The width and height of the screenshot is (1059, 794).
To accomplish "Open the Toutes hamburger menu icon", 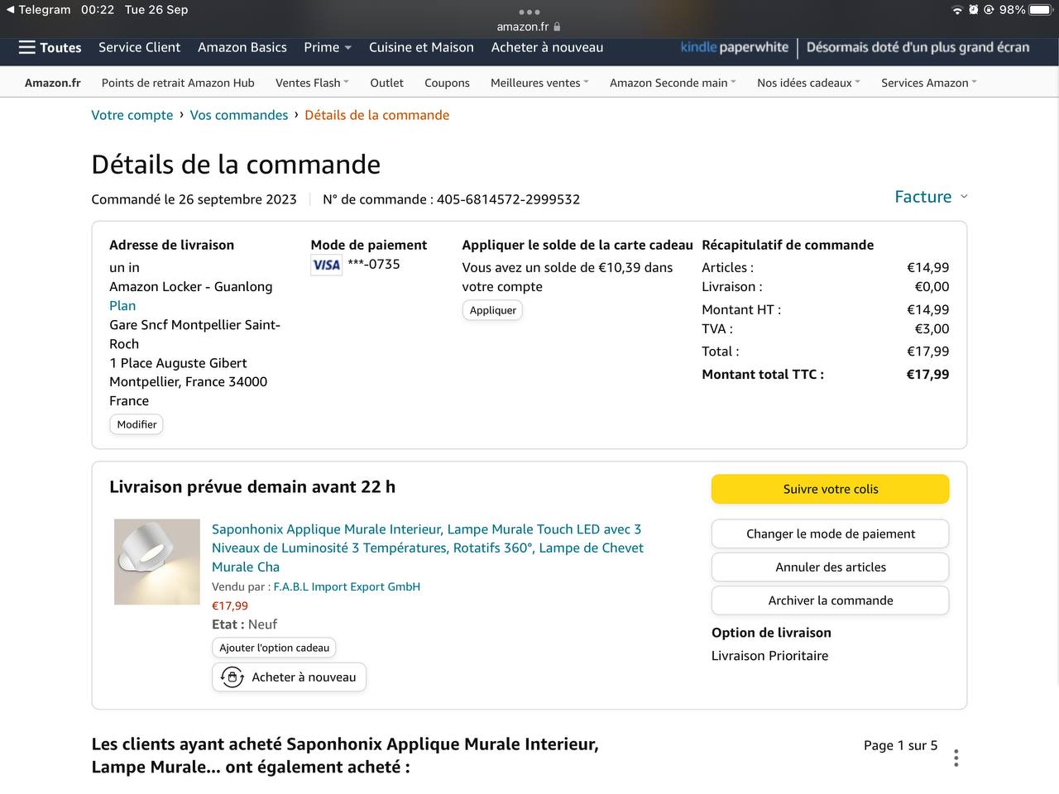I will click(x=26, y=48).
